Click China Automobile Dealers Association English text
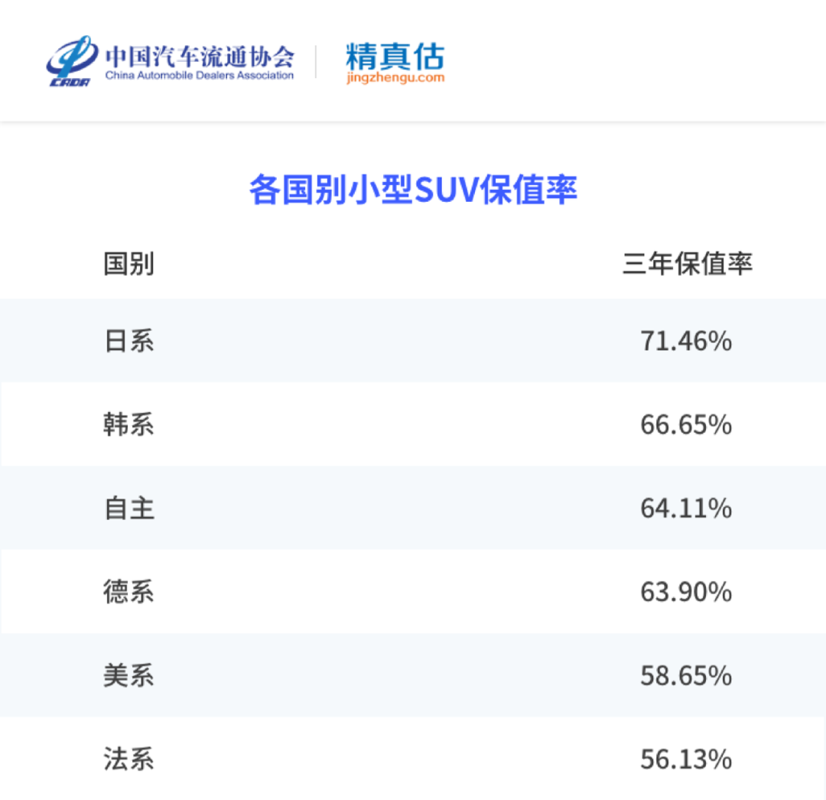 [x=199, y=75]
